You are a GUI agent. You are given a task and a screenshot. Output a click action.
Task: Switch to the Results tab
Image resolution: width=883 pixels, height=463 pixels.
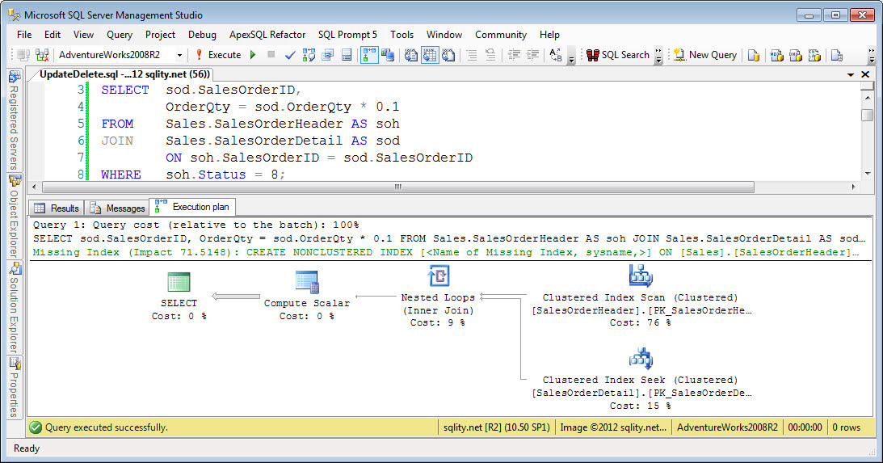click(x=57, y=208)
